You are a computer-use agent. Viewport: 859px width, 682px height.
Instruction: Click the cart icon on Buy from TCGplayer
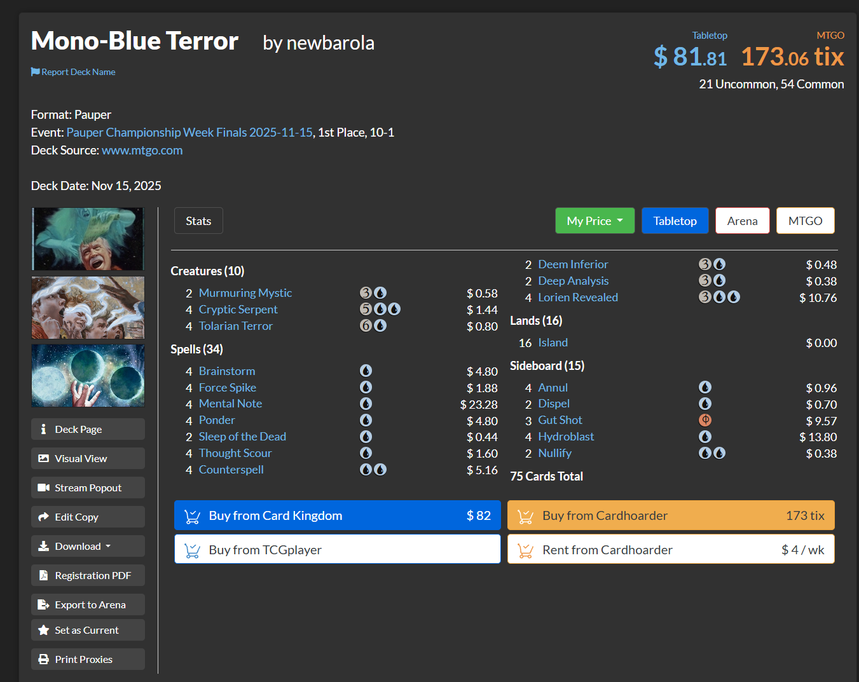(192, 550)
